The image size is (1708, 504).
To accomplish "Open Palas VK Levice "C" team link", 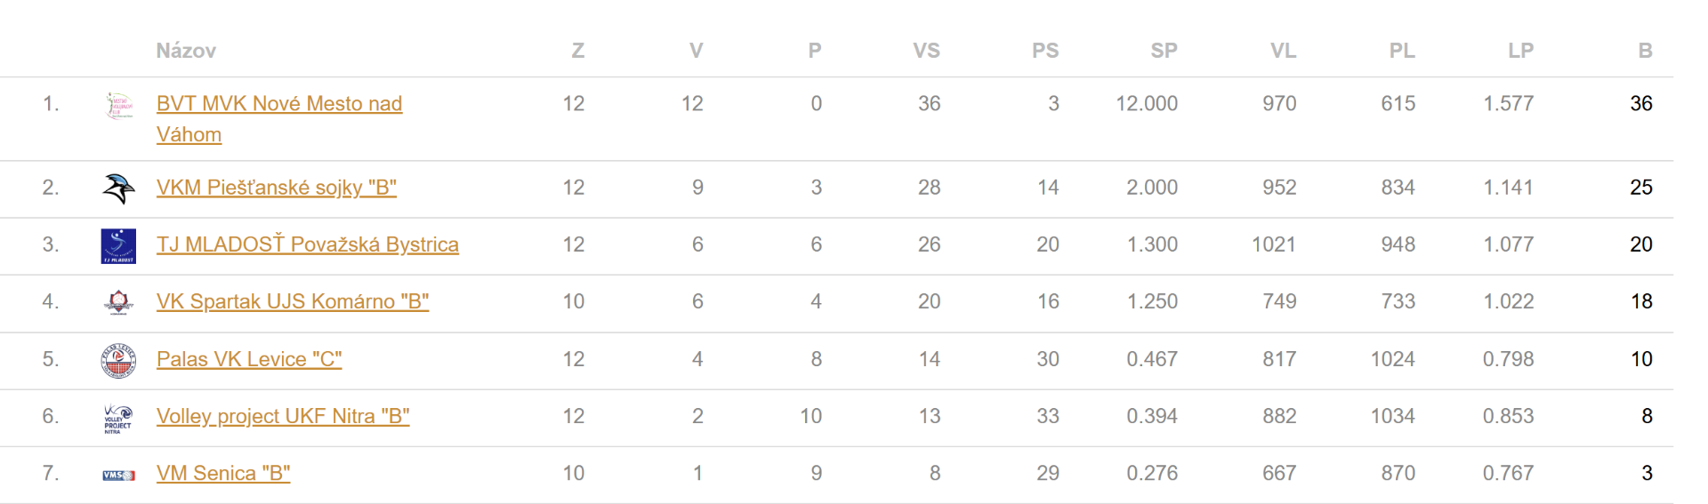I will pyautogui.click(x=248, y=359).
